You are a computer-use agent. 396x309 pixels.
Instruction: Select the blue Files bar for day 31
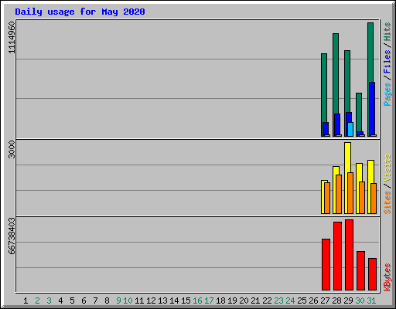372,108
